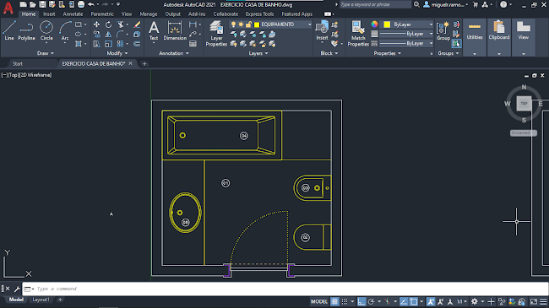Click the Stretch tool icon
Screen dimensions: 549x308
pyautogui.click(x=96, y=44)
